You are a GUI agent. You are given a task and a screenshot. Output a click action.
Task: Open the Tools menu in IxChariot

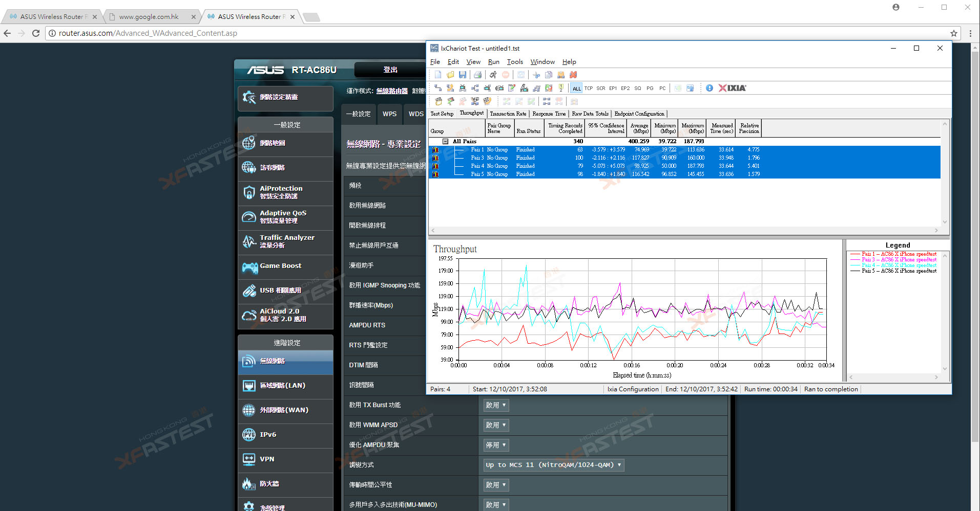[515, 62]
